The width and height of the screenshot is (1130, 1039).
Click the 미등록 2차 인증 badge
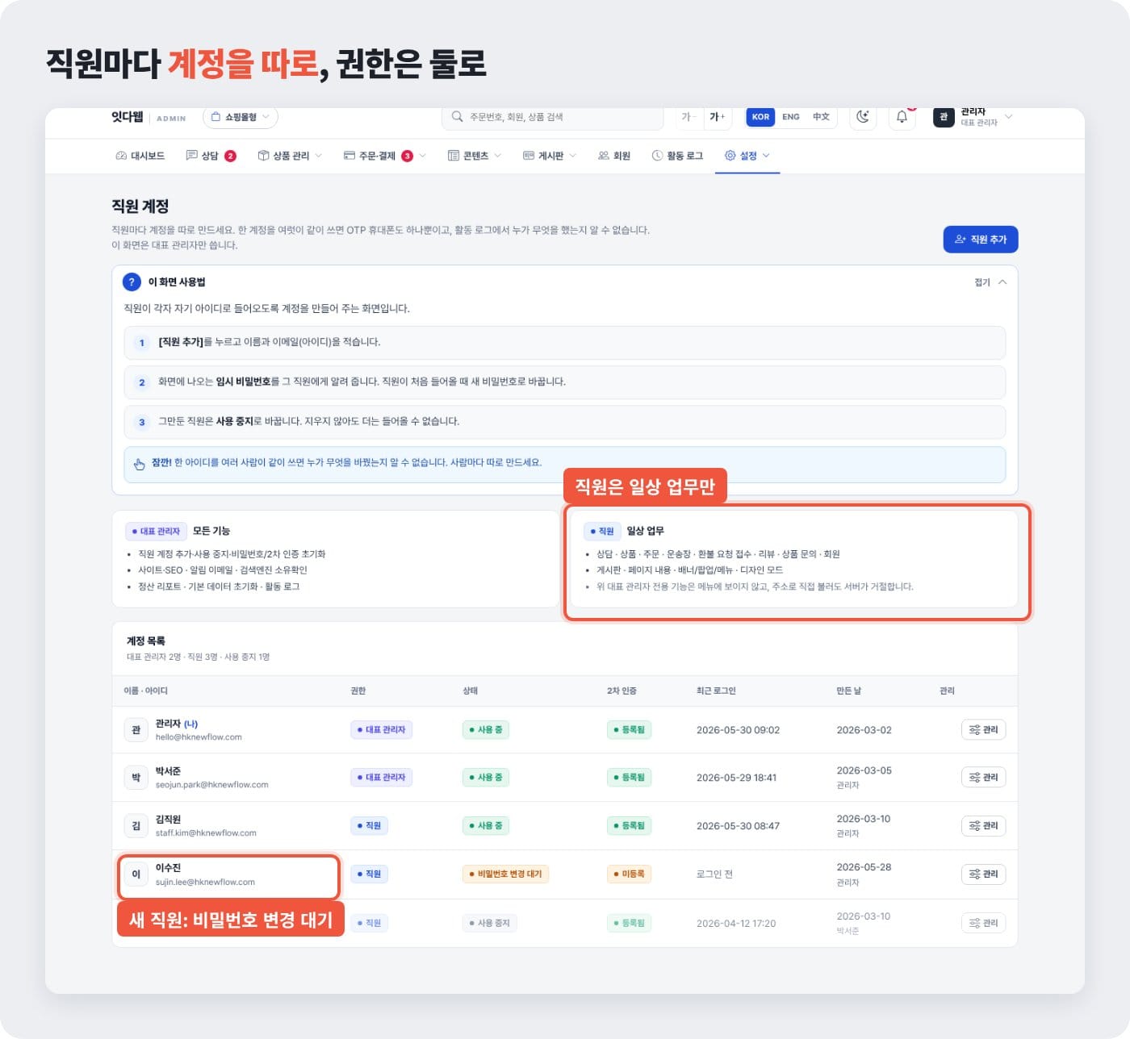(x=629, y=874)
